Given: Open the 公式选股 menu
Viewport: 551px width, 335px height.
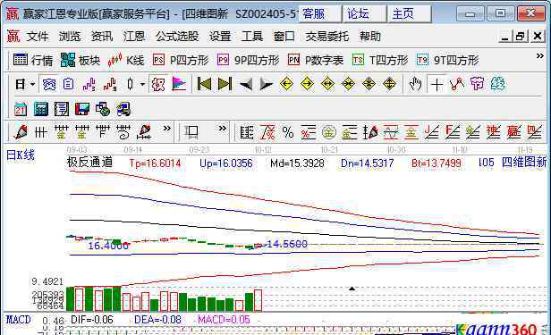Looking at the screenshot, I should click(177, 36).
